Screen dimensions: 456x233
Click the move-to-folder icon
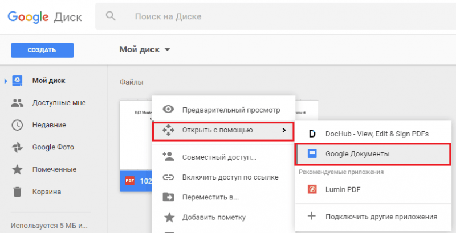(168, 197)
